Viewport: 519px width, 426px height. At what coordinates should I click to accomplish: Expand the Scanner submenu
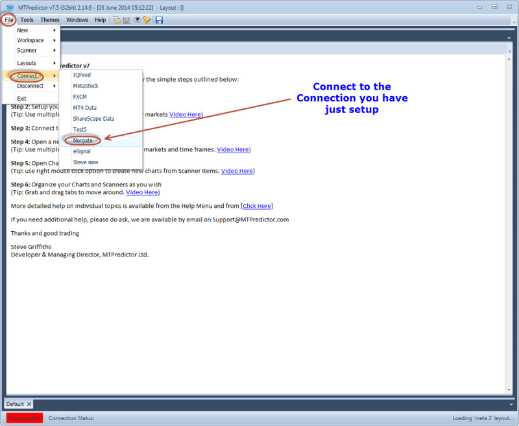[31, 51]
